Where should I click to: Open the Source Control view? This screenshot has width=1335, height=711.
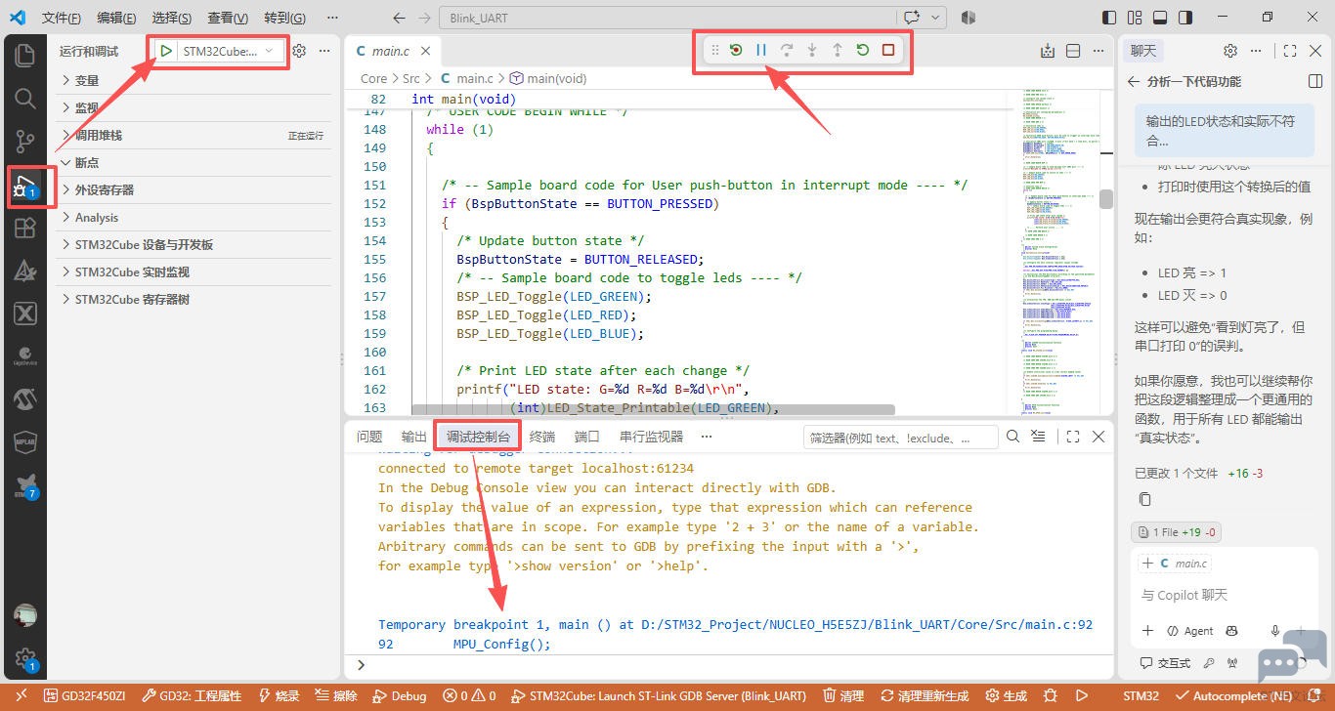(24, 142)
